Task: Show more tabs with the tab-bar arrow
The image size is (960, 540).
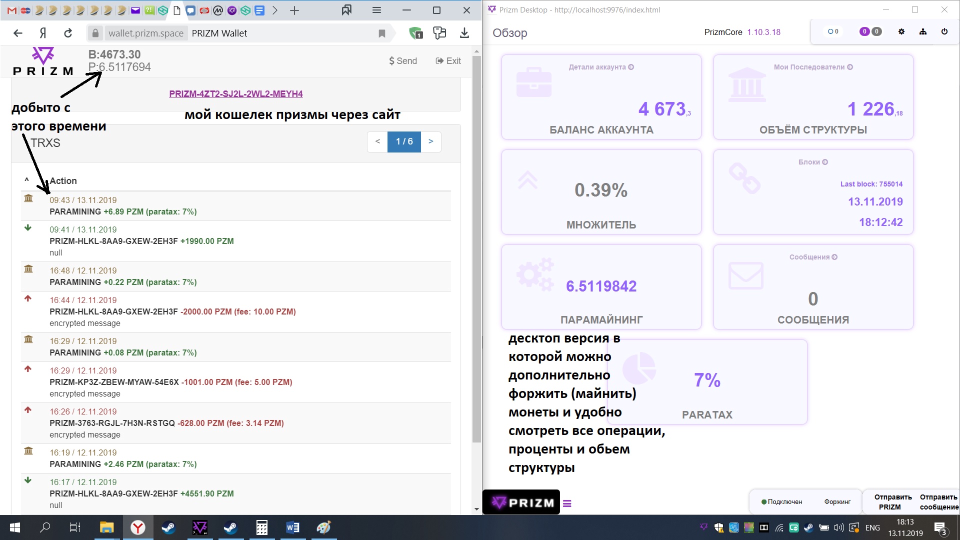Action: 274,10
